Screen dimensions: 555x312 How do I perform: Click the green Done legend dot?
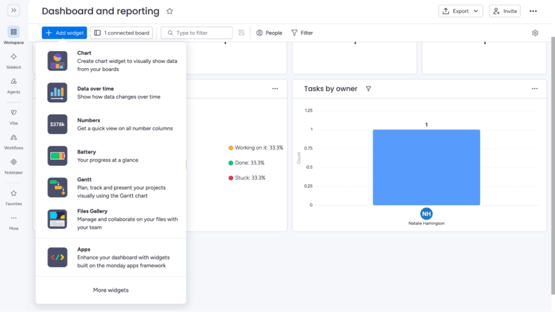231,162
